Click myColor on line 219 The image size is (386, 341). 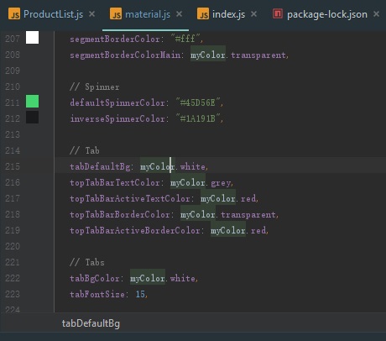(228, 230)
